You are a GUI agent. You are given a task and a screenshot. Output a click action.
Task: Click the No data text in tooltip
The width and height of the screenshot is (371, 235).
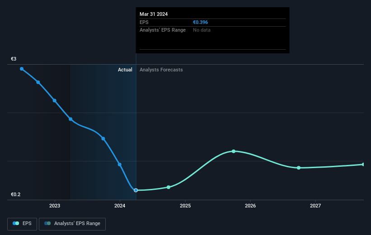[202, 30]
